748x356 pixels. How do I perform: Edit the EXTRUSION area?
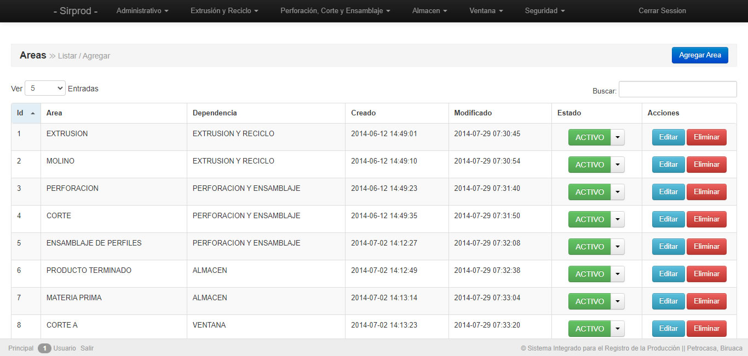click(x=668, y=137)
